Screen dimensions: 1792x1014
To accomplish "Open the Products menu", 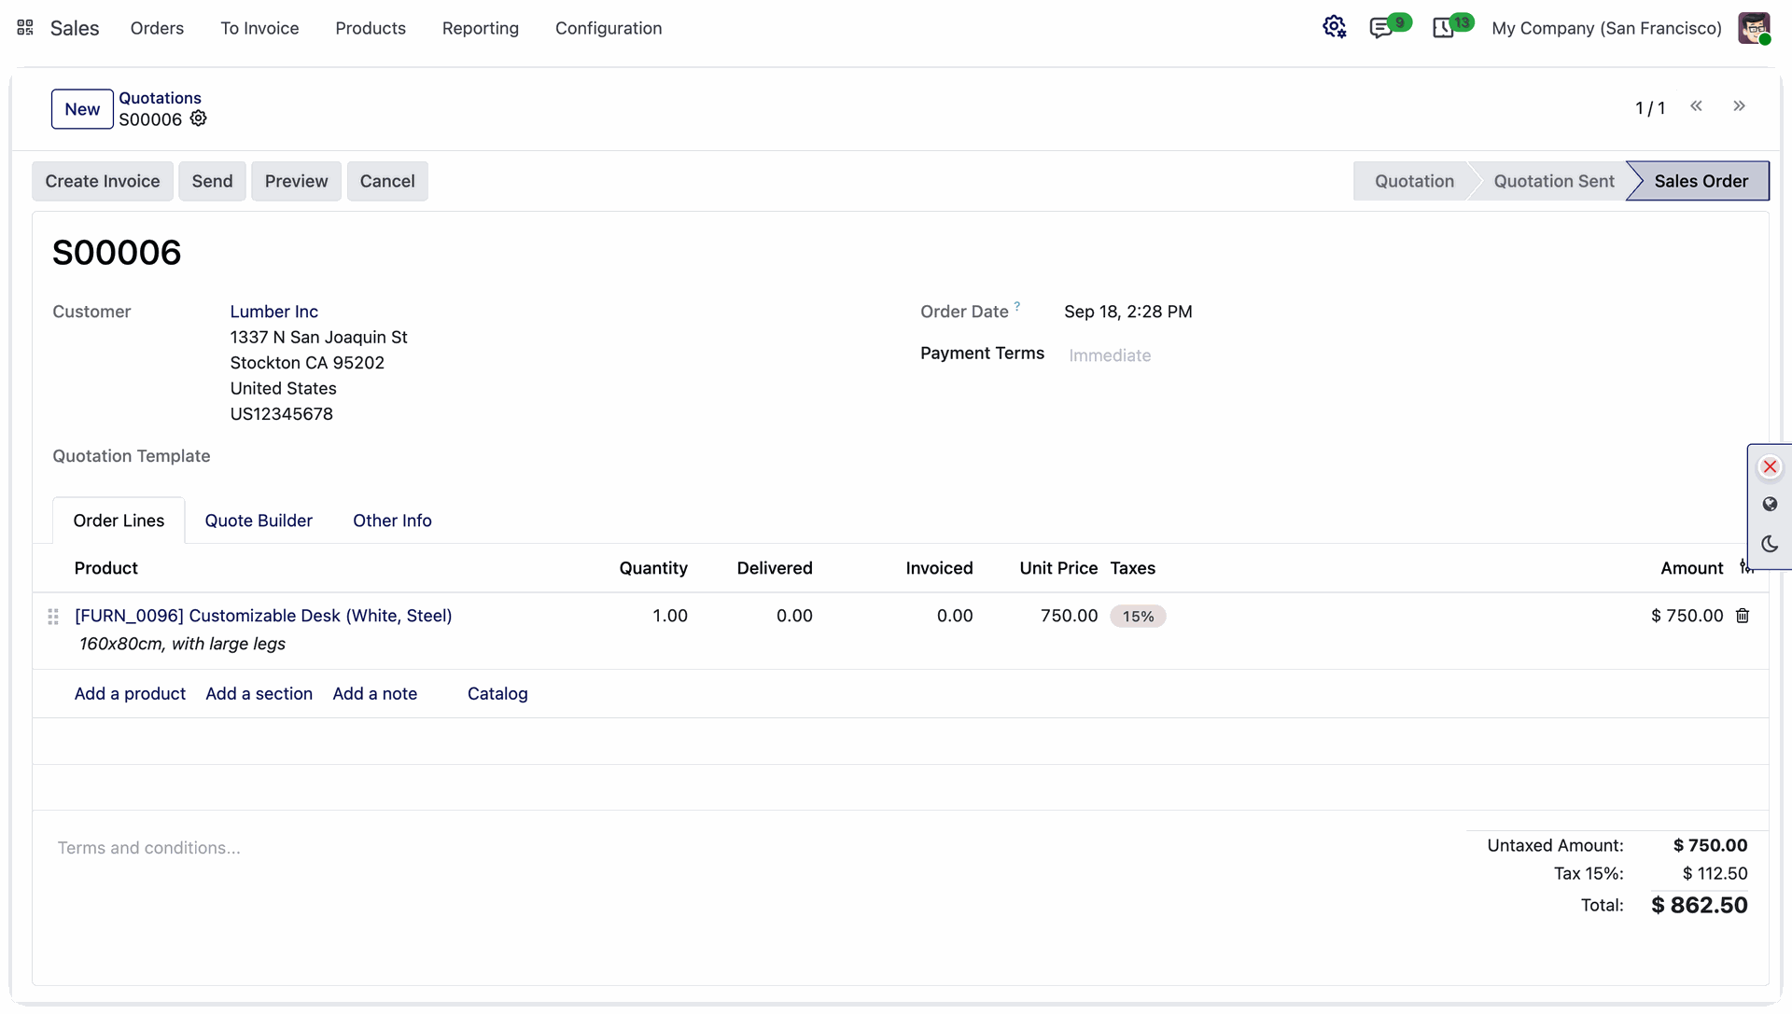I will click(x=371, y=28).
